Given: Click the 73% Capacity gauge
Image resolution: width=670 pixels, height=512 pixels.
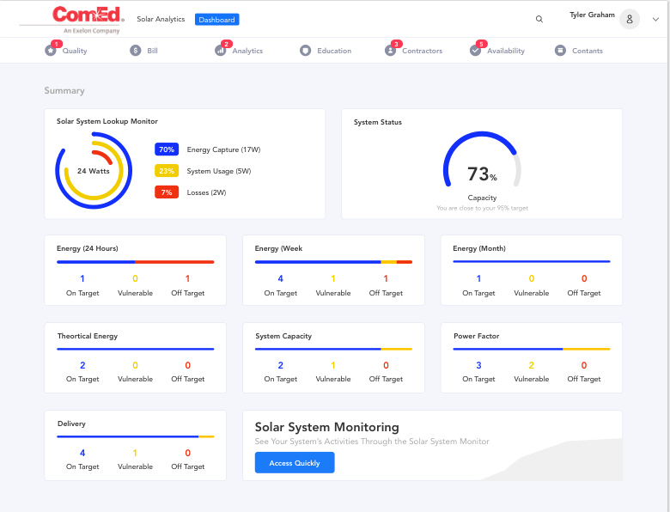Looking at the screenshot, I should click(x=482, y=166).
